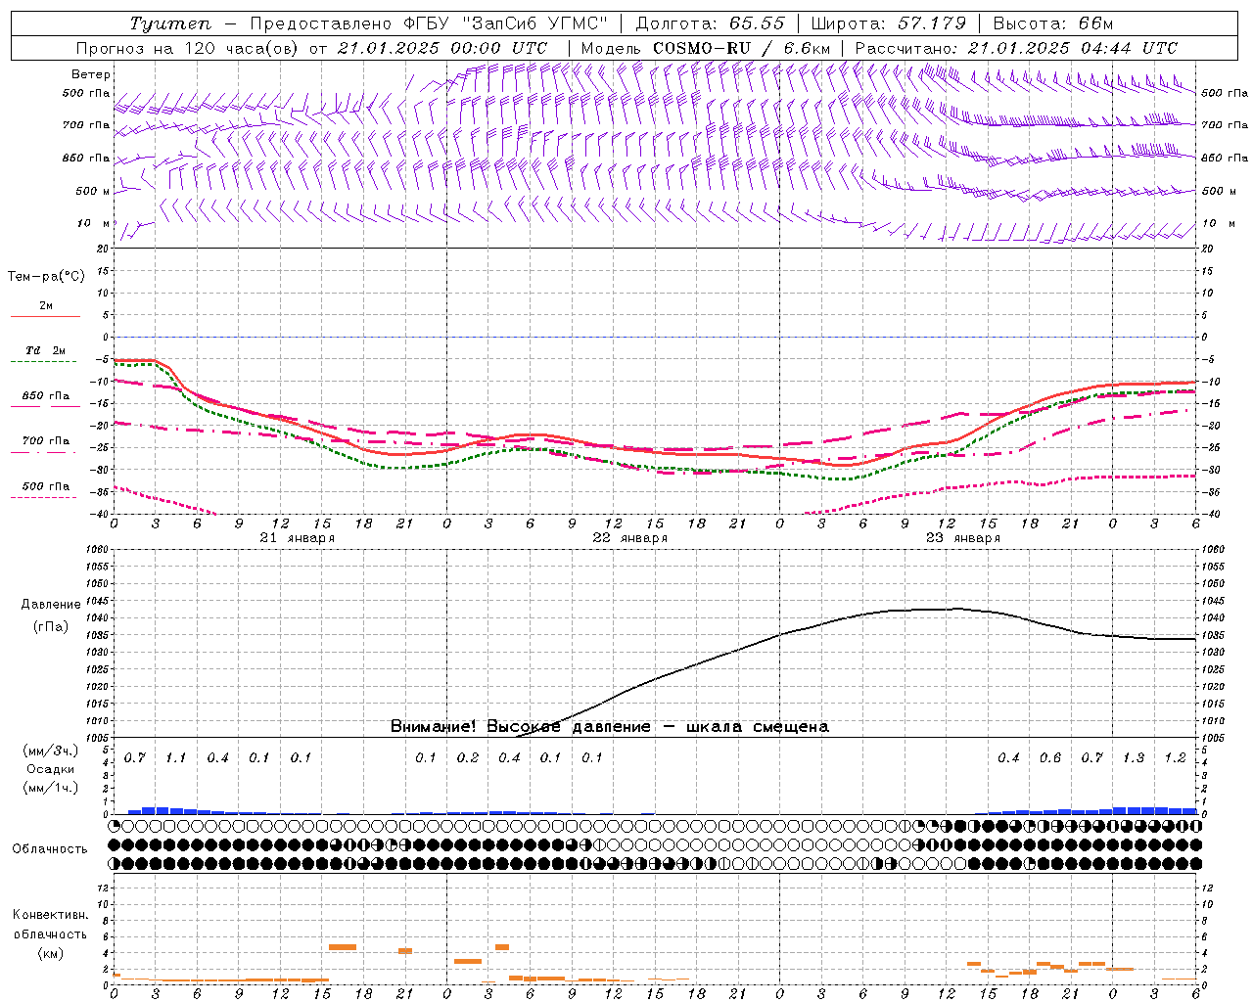Select the Высота: 66м elevation text
1253x1002 pixels.
coord(1053,23)
